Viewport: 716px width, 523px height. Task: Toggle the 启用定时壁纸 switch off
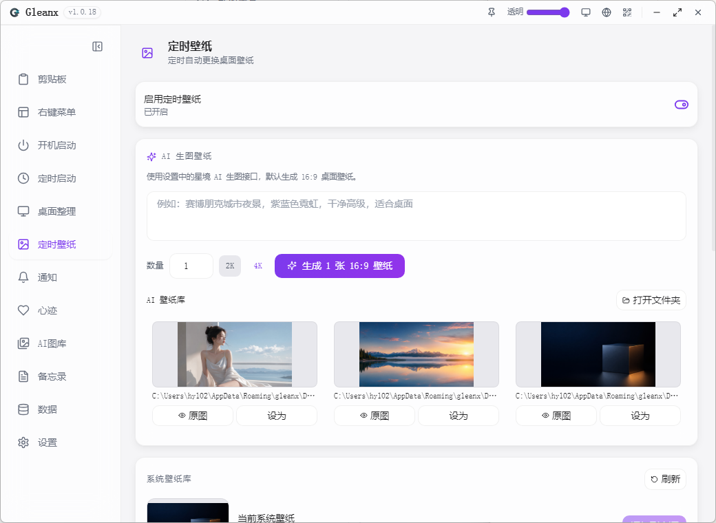coord(682,105)
